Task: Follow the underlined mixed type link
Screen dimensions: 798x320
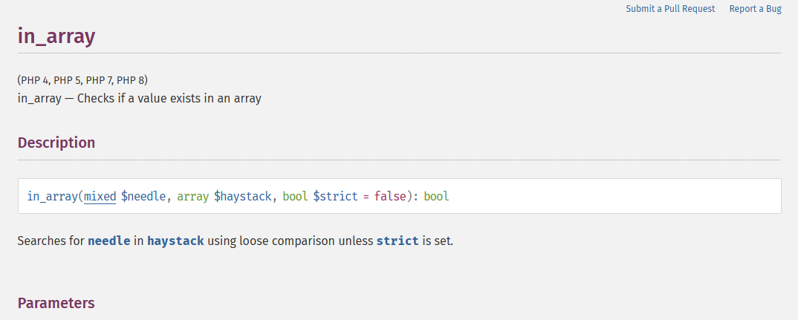Action: pyautogui.click(x=100, y=197)
